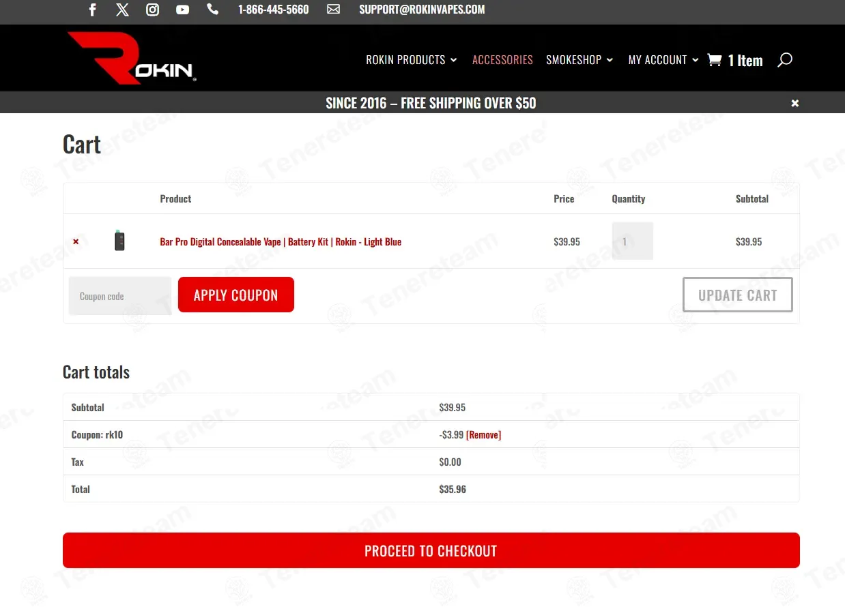Call the number 1-866-445-5660

[273, 10]
